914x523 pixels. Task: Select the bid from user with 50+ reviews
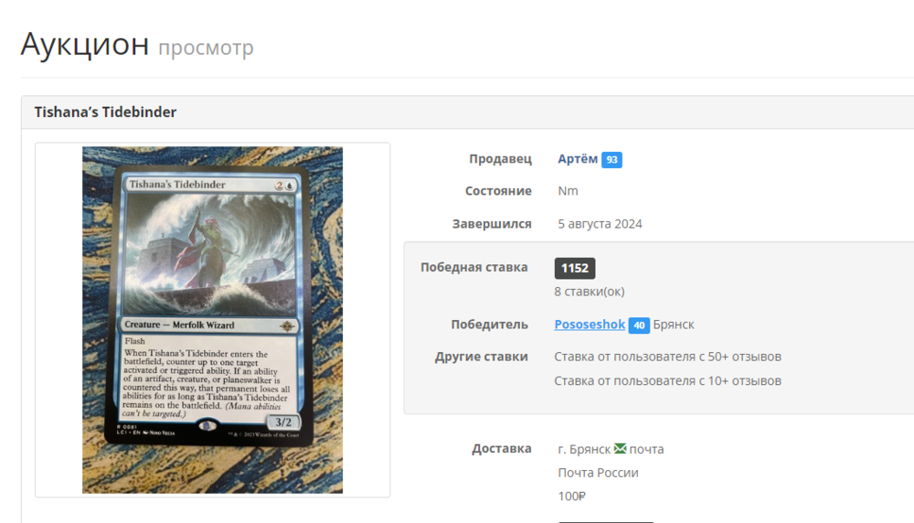[x=667, y=357]
